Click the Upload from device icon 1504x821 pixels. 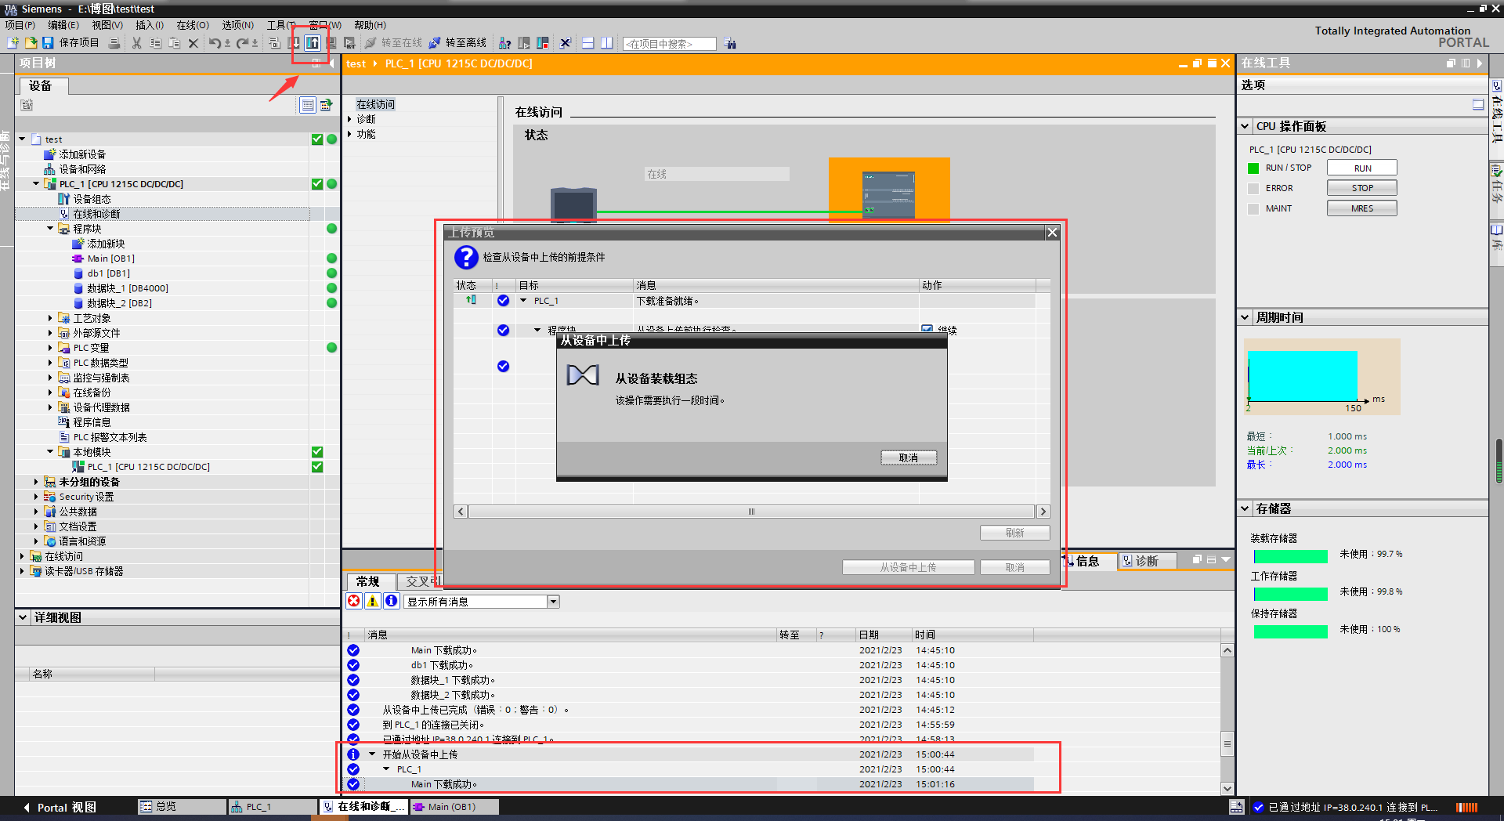click(x=313, y=43)
